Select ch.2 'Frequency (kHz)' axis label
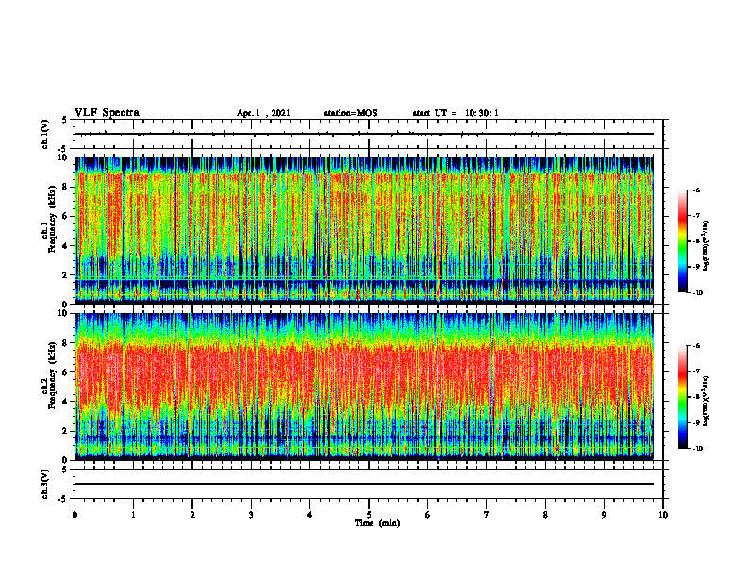This screenshot has width=747, height=577. [52, 375]
